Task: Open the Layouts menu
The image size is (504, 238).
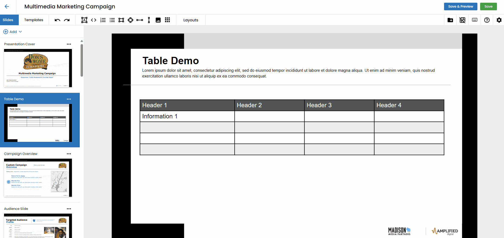Action: point(191,20)
